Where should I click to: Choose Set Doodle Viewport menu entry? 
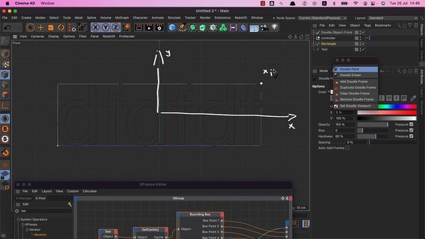[355, 106]
